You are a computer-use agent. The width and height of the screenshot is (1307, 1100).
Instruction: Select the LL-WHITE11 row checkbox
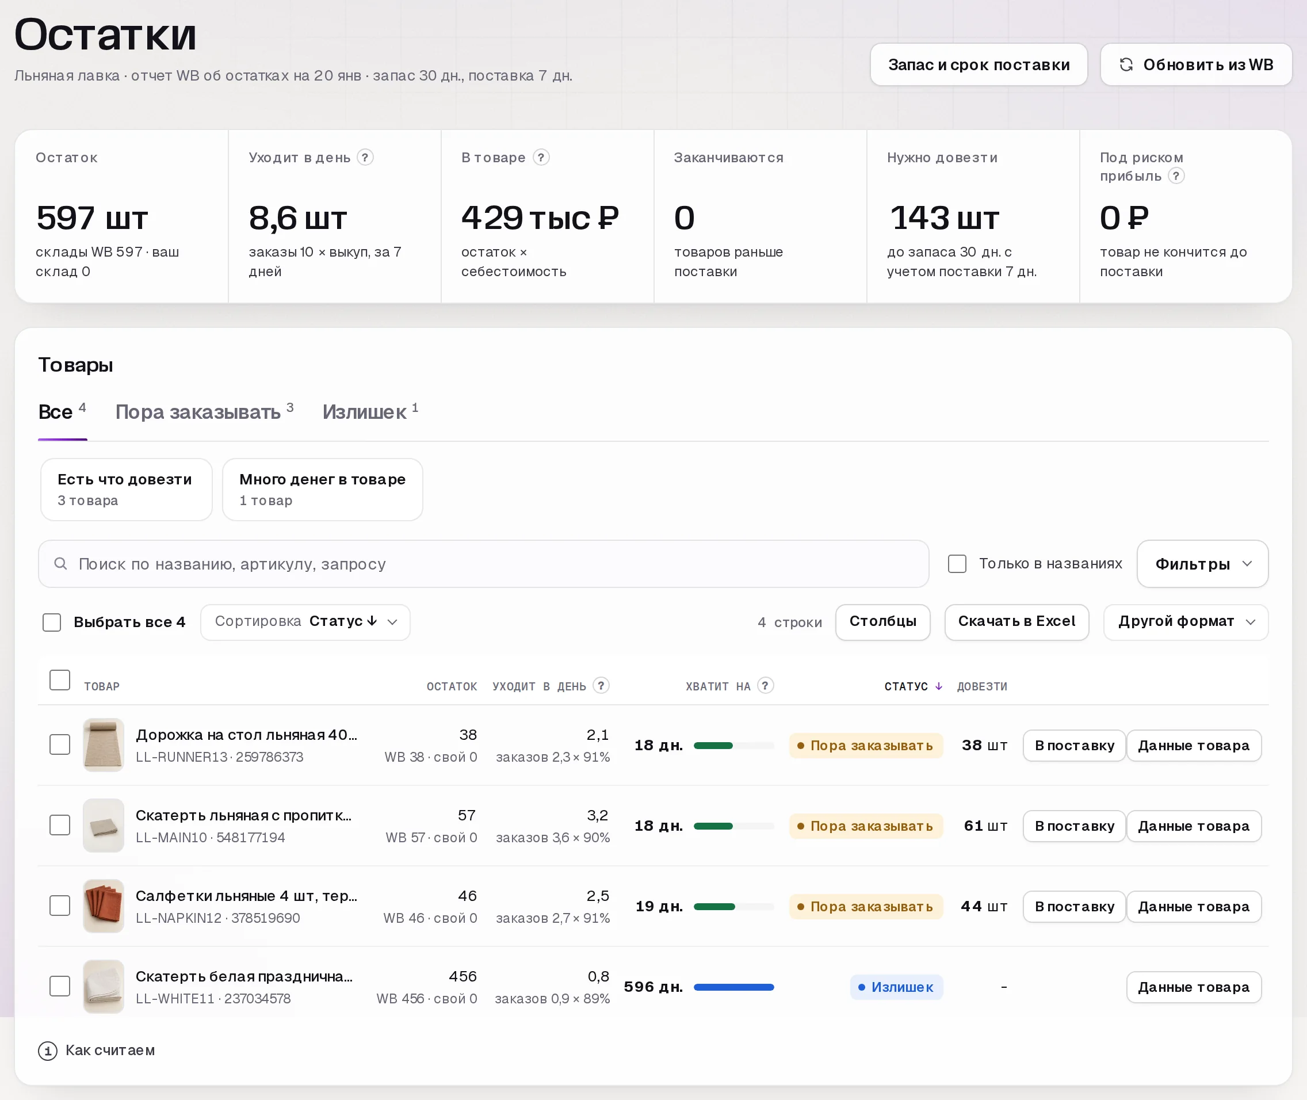[60, 986]
